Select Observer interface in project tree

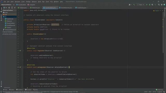[8, 21]
